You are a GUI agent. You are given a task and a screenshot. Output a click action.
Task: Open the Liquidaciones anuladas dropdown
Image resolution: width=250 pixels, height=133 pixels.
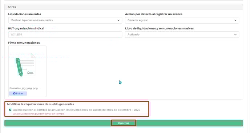pos(65,20)
